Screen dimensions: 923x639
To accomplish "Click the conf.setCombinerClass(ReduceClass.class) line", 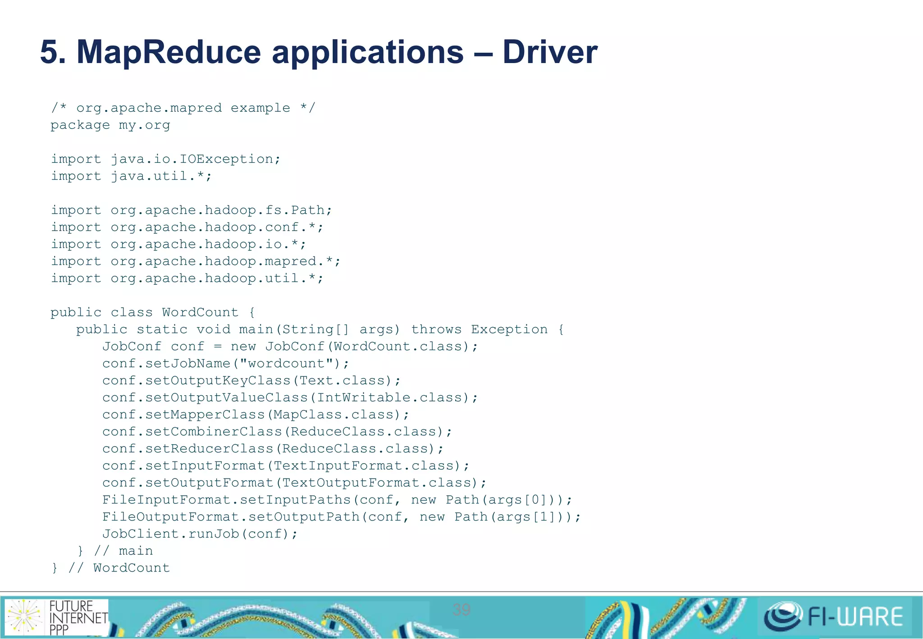I will click(x=277, y=432).
